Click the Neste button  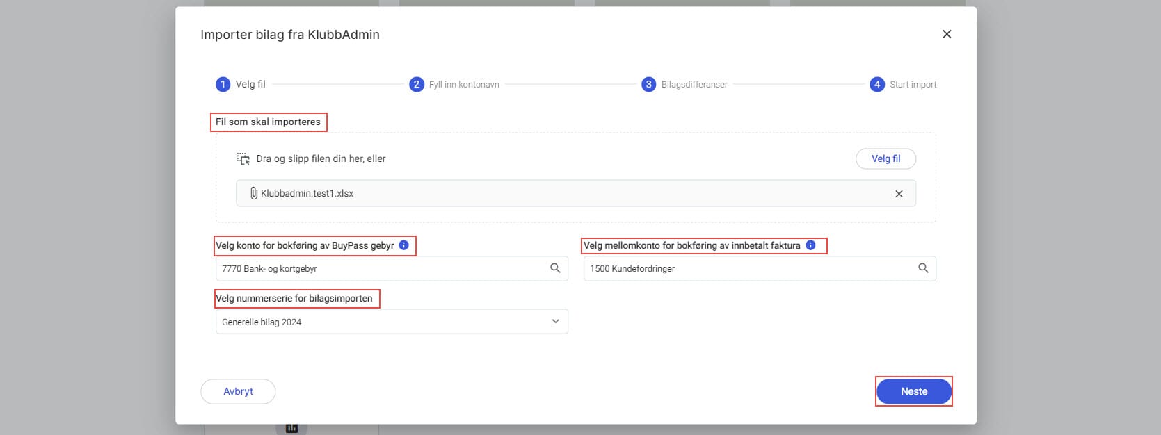(x=913, y=391)
